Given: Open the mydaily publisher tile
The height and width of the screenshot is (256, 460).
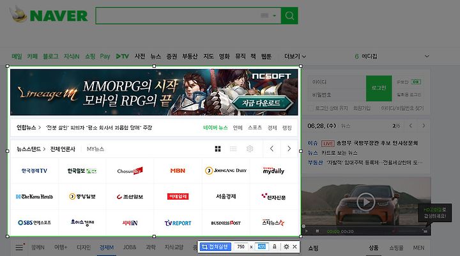Looking at the screenshot, I should pos(273,170).
